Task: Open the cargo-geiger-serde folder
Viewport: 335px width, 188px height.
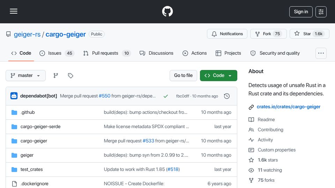Action: [40, 127]
